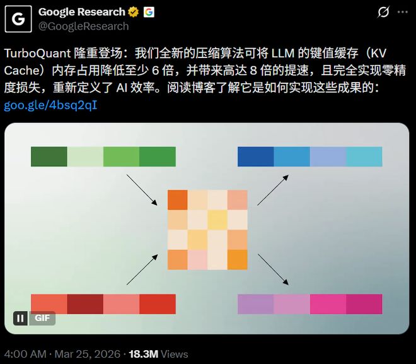416x364 pixels.
Task: Click the 18.3M Views count
Action: [158, 354]
